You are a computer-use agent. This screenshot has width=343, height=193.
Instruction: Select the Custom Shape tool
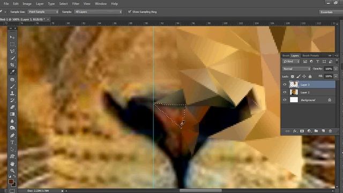click(x=12, y=156)
